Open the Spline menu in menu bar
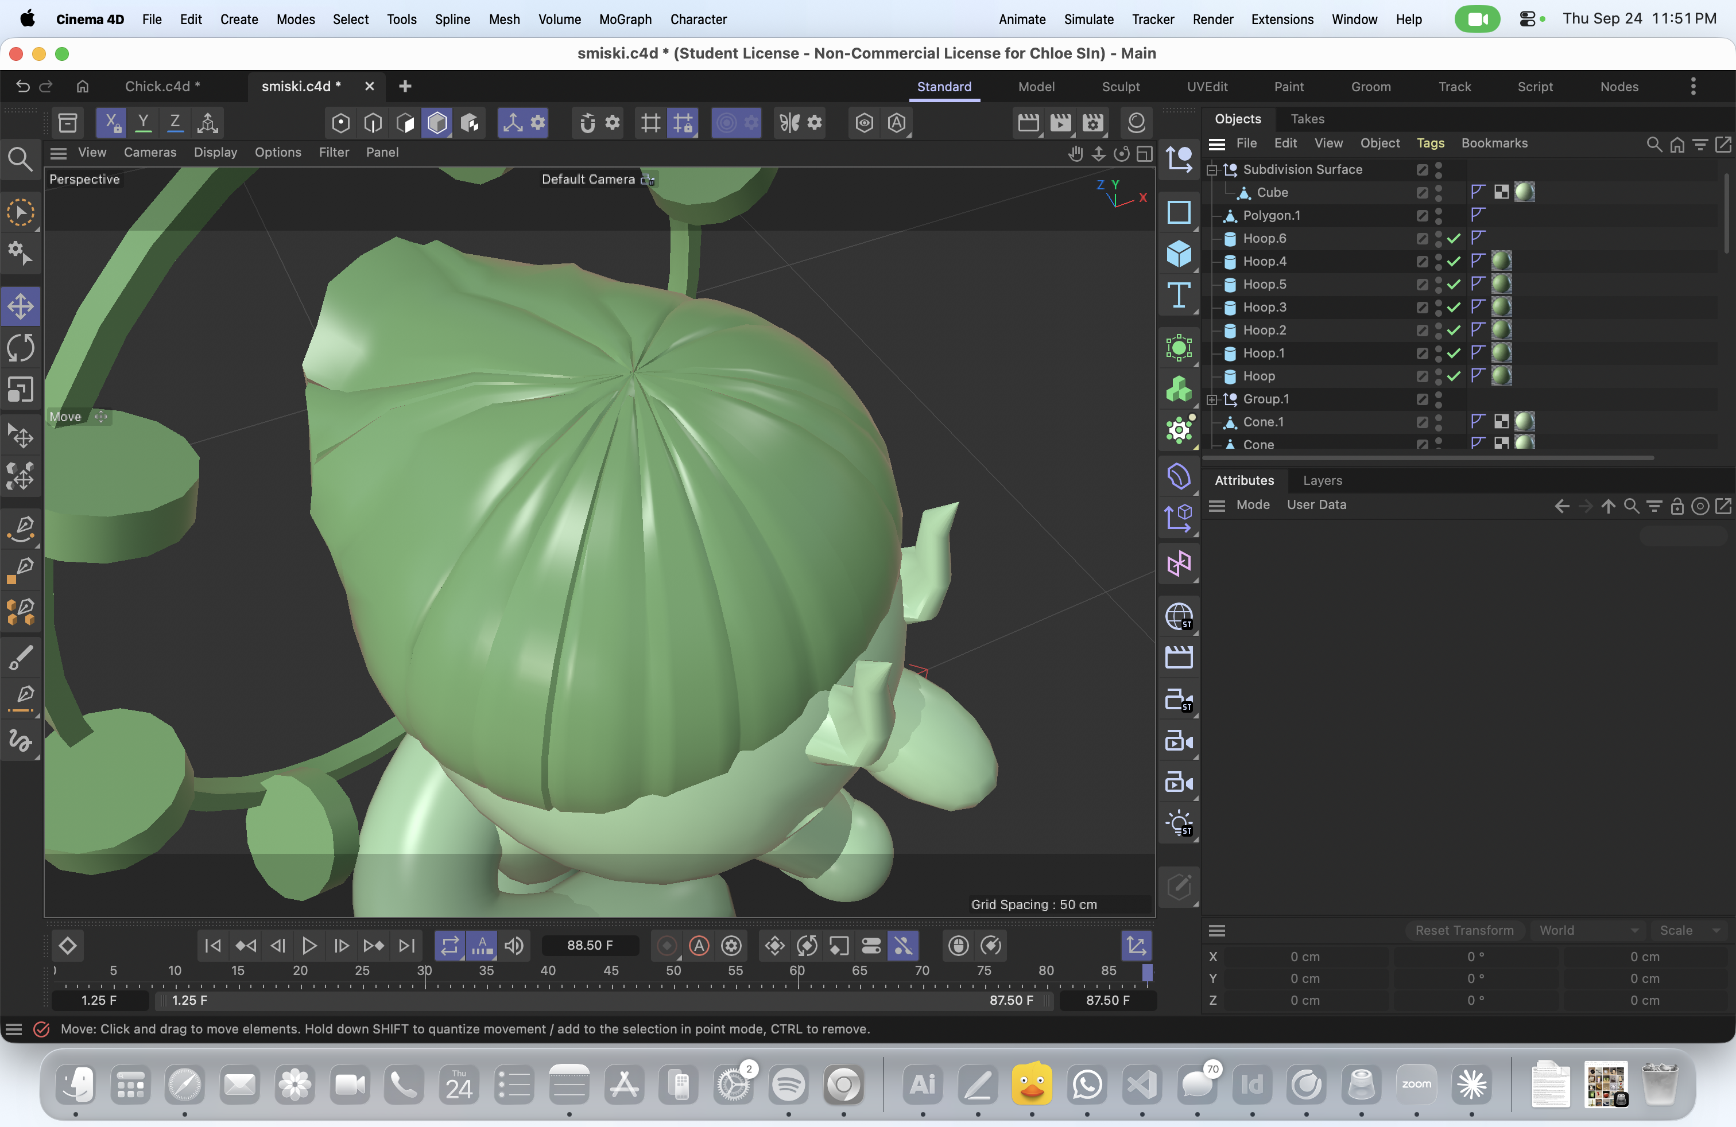 coord(452,19)
